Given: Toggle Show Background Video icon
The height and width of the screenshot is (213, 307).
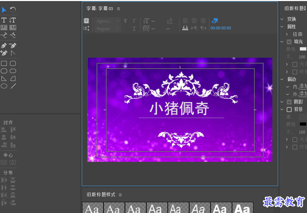Looking at the screenshot, I should click(x=215, y=21).
